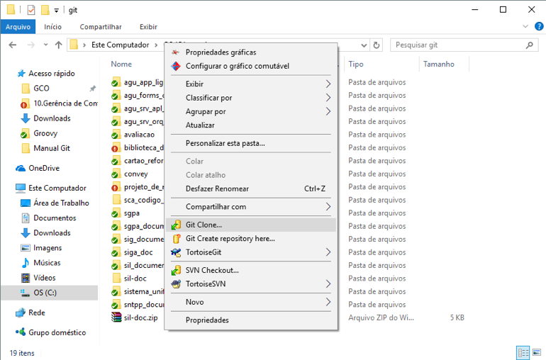Expand the Compartilhar com submenu arrow

coord(328,207)
